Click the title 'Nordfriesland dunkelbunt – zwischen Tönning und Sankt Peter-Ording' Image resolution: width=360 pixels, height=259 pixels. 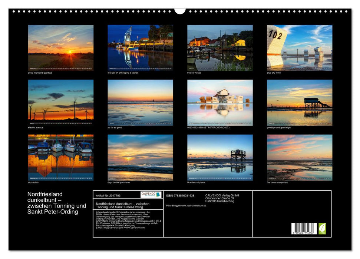point(56,203)
